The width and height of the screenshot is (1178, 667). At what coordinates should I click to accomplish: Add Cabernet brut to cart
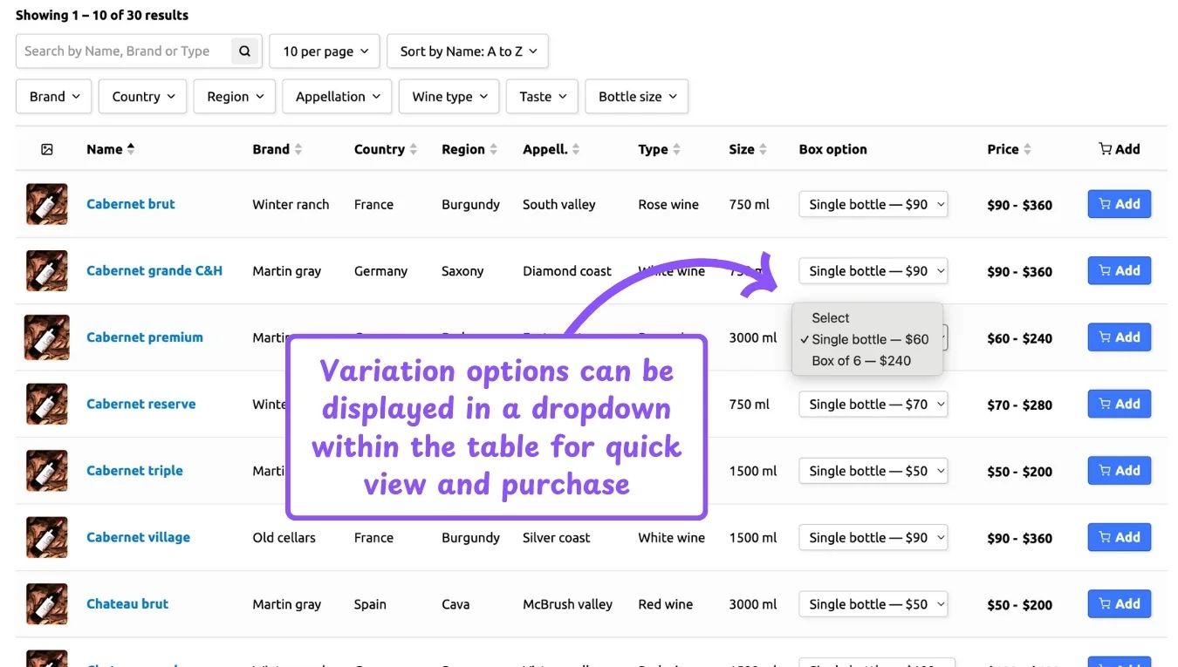[x=1120, y=204]
